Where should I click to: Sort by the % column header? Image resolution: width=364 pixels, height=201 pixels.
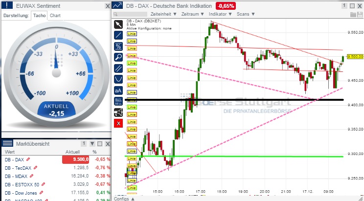[x=94, y=152]
